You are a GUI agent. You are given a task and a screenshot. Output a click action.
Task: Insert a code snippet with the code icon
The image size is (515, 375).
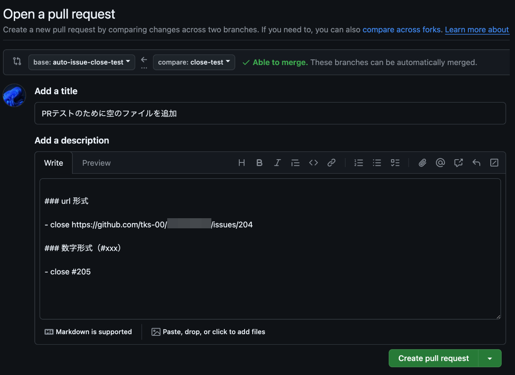pyautogui.click(x=313, y=162)
